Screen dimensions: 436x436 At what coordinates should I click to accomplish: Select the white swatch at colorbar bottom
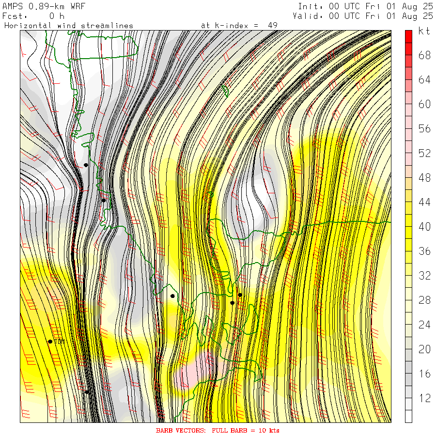click(408, 416)
